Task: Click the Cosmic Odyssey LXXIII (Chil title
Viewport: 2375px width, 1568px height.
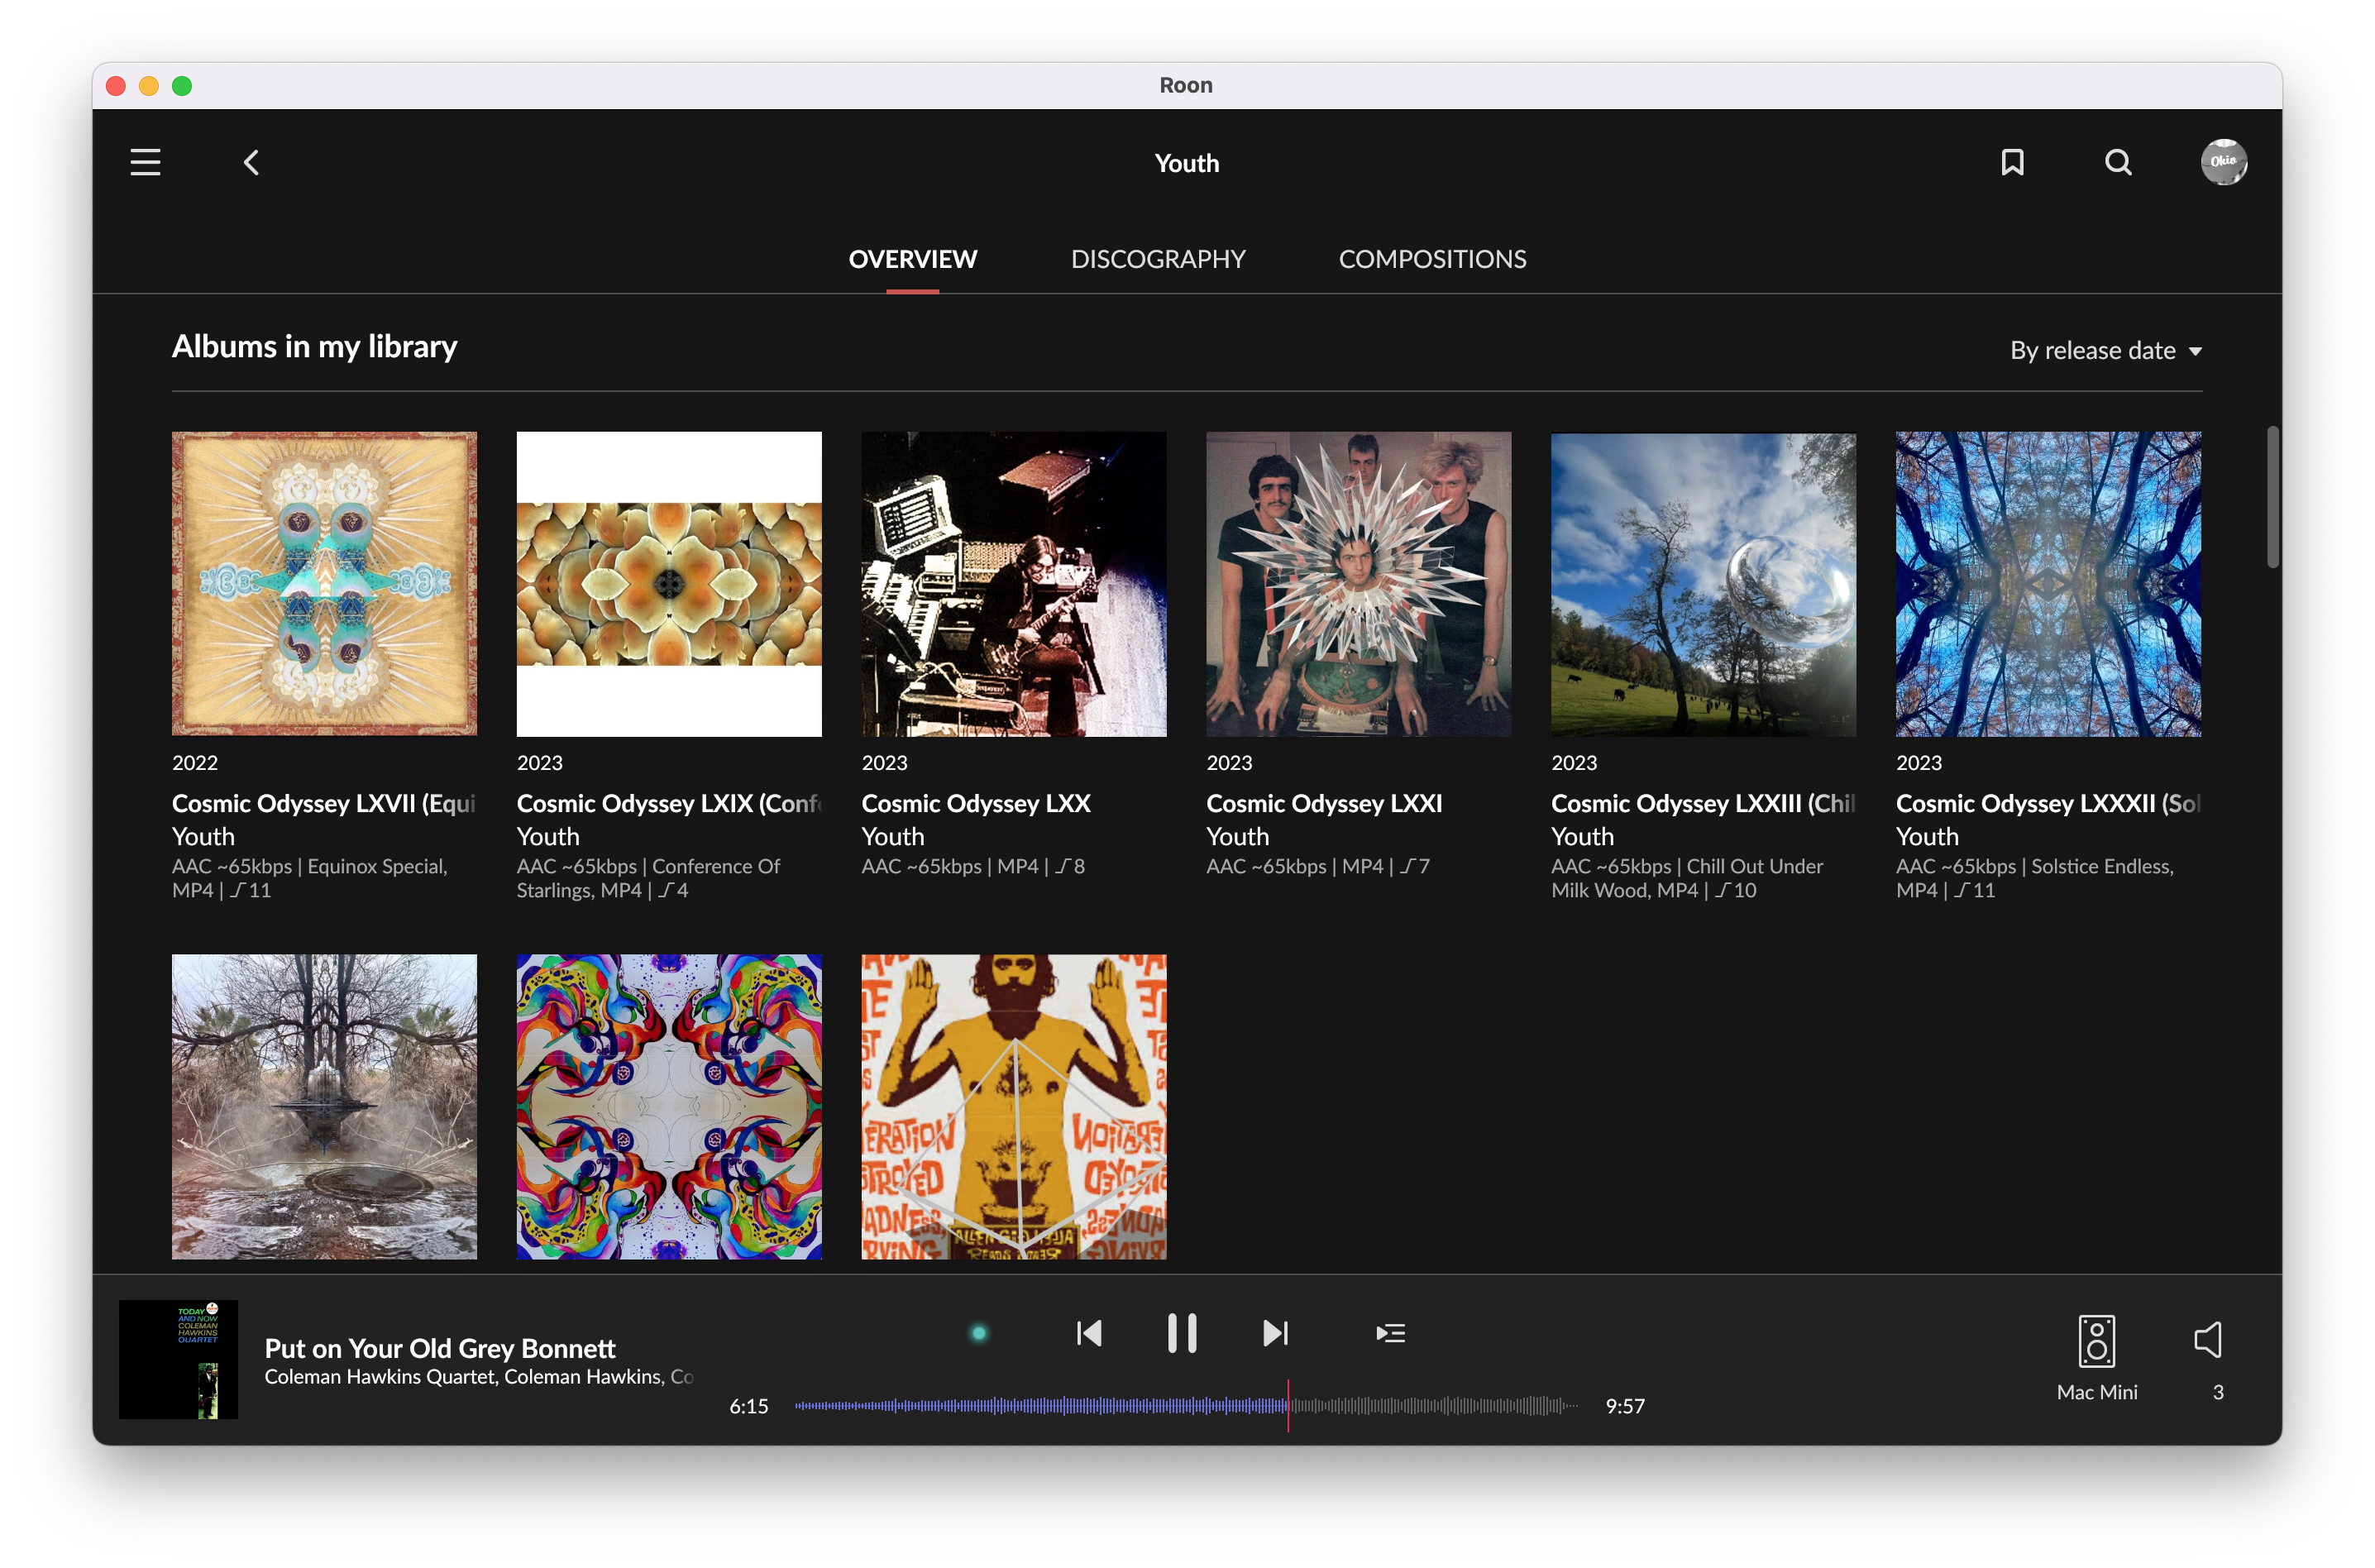Action: 1703,803
